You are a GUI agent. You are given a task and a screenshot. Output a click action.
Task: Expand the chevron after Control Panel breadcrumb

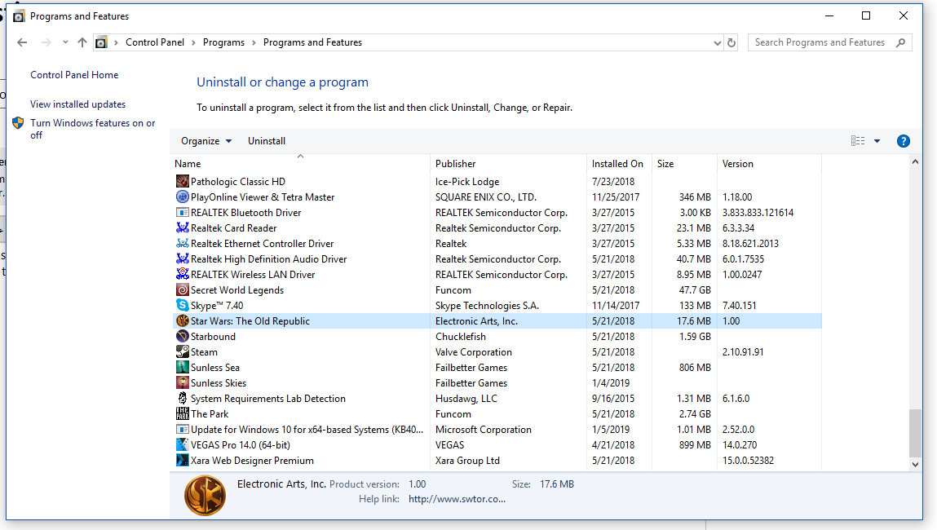click(x=193, y=42)
